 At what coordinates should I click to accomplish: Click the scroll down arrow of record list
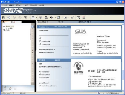click(123, 91)
